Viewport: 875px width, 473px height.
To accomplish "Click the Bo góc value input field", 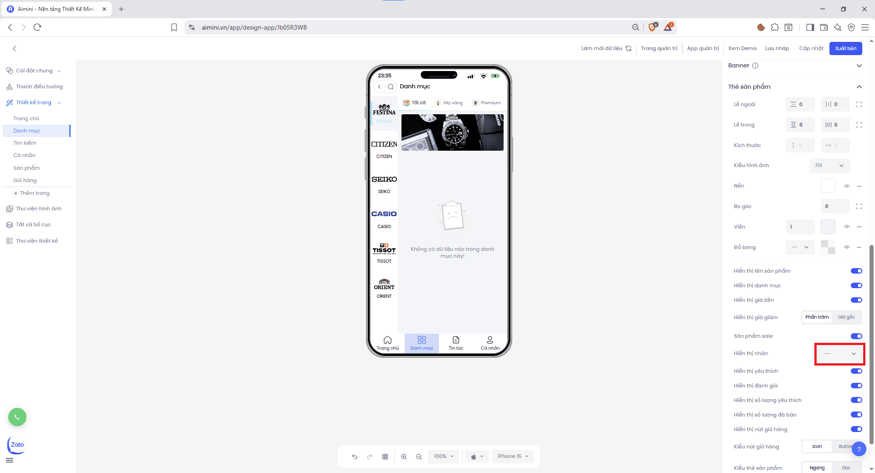I will [835, 206].
